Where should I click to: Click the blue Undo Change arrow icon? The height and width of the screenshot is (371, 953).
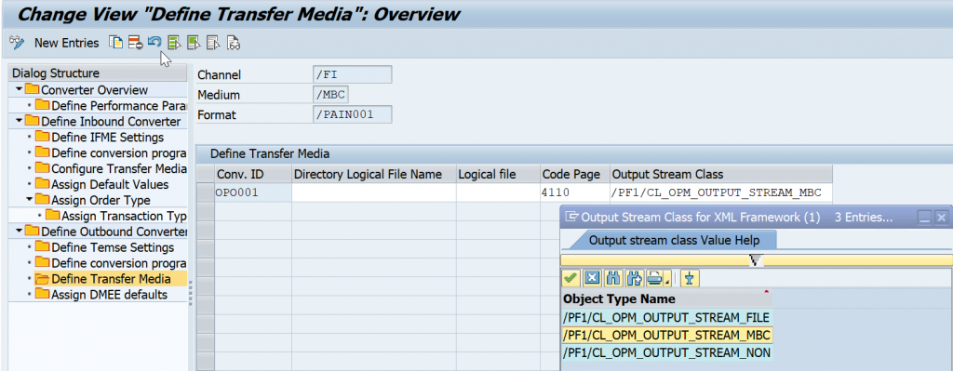coord(154,42)
